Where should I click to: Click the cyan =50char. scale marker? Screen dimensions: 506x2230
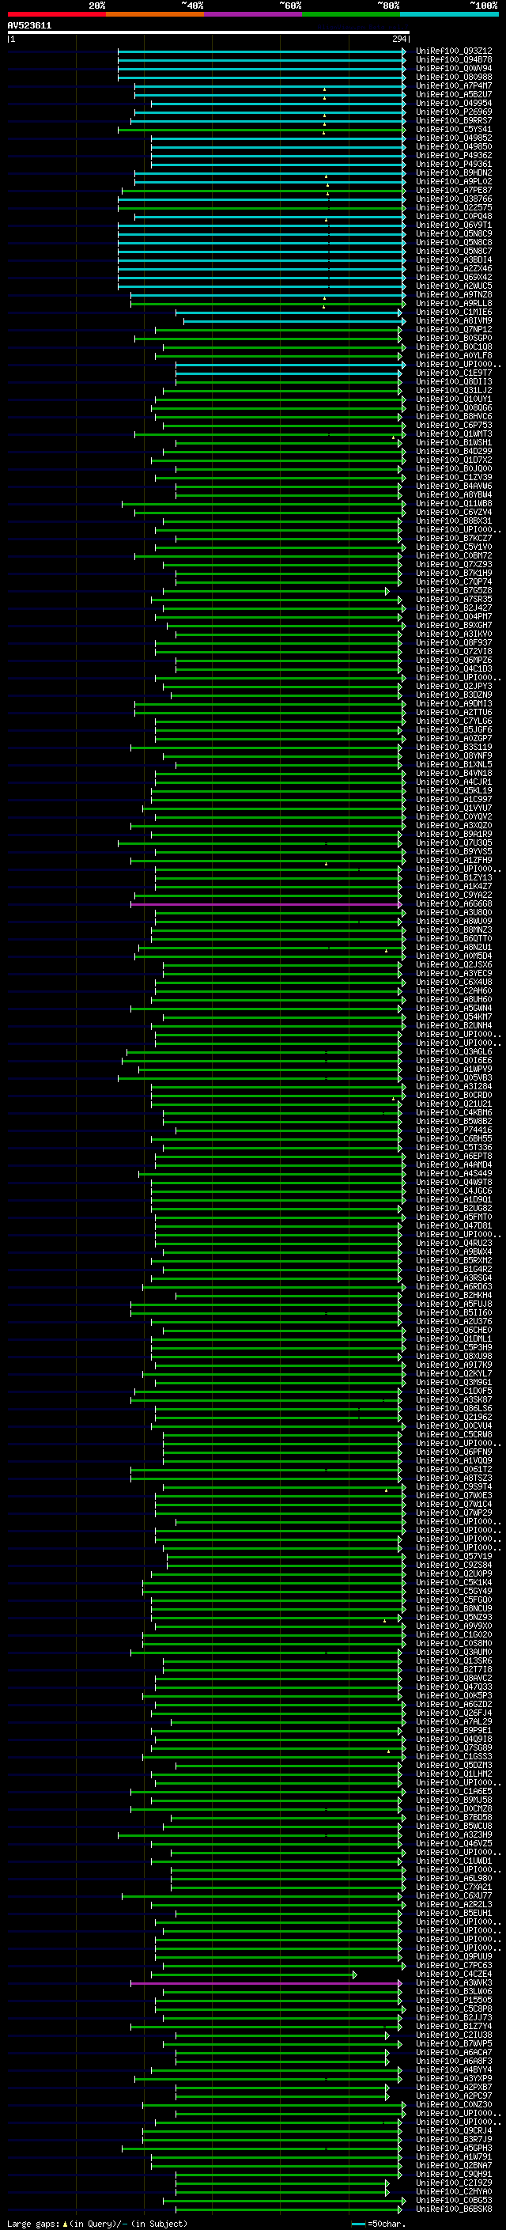tap(358, 2224)
